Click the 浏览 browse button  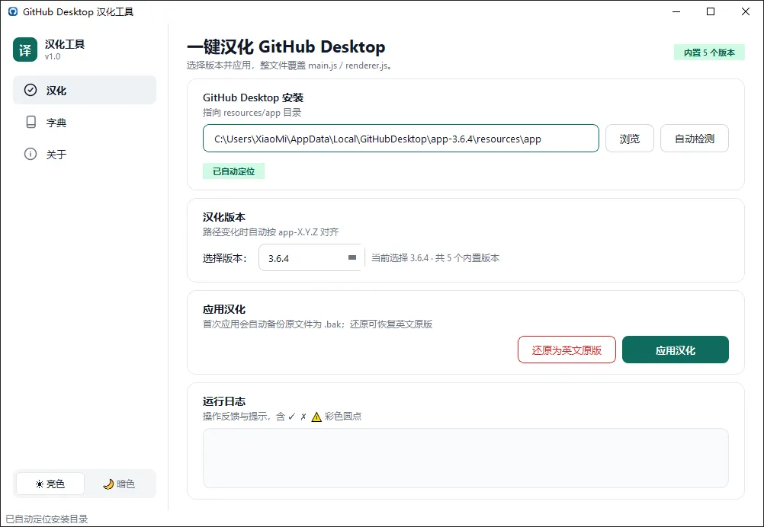click(x=630, y=139)
